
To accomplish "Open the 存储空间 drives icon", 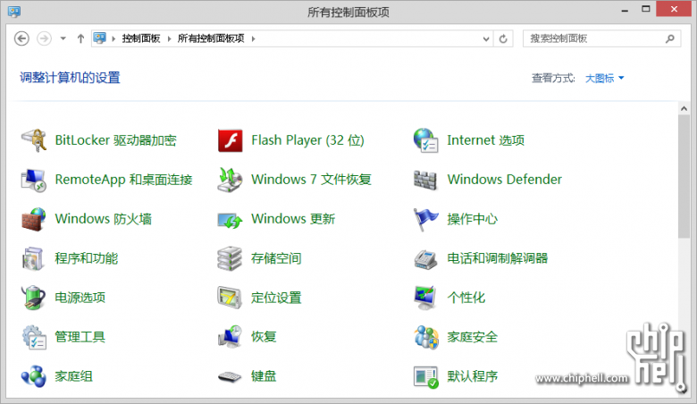I will [230, 258].
